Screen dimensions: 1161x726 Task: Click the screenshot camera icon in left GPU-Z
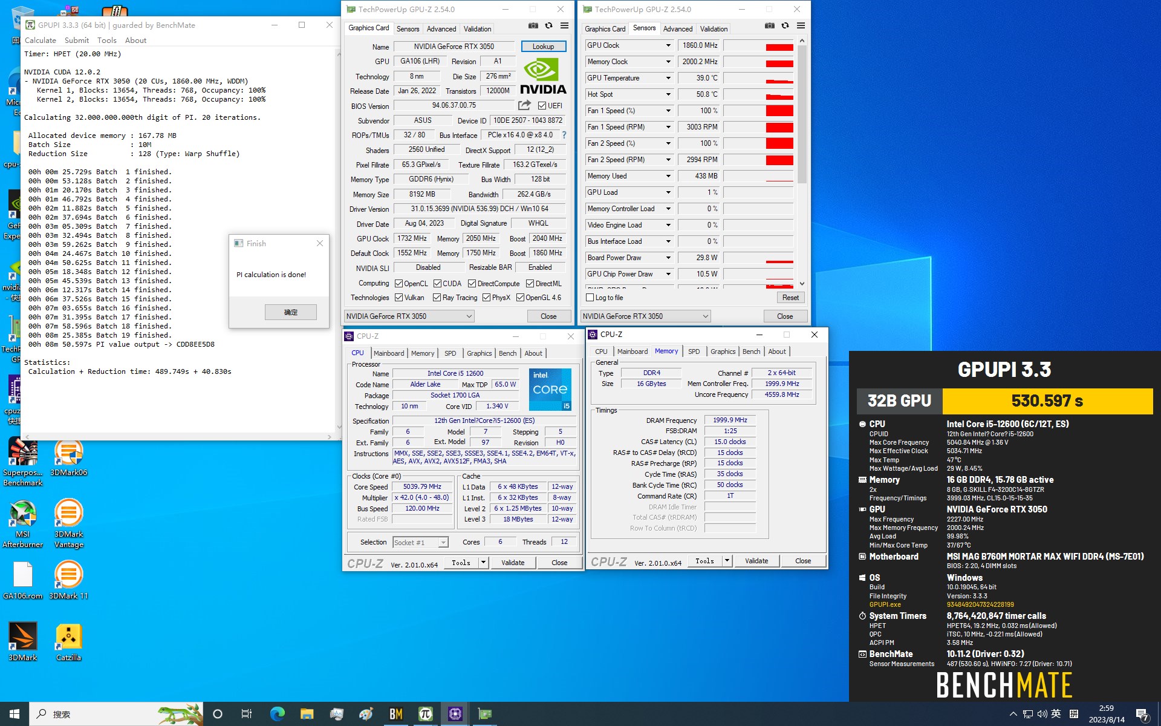[x=533, y=25]
